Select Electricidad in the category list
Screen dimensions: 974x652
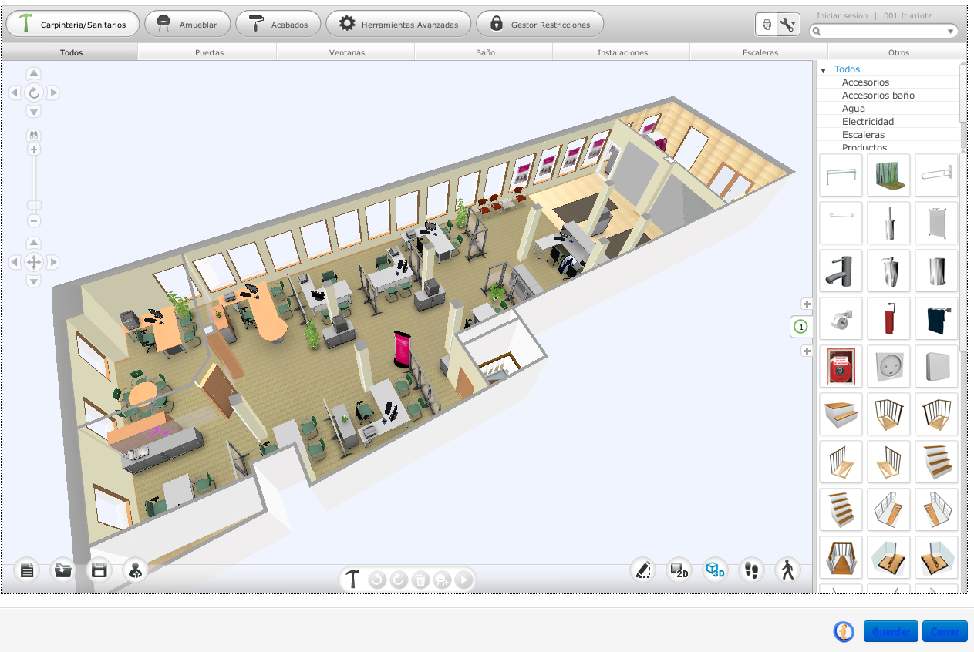(x=868, y=122)
